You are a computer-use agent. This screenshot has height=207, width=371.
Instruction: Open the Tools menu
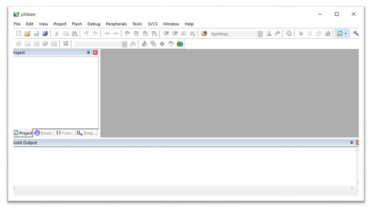point(137,24)
